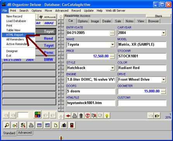Image resolution: width=173 pixels, height=141 pixels.
Task: Click the red left arrow icon under the form
Action: tap(68, 116)
